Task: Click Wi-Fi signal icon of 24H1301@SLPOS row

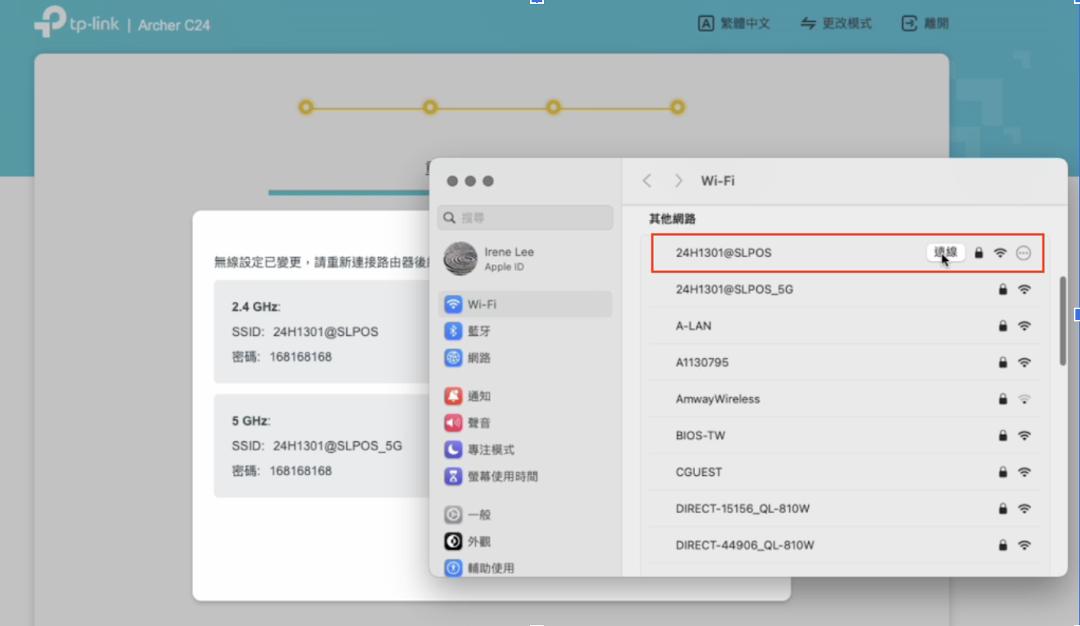Action: click(x=1001, y=253)
